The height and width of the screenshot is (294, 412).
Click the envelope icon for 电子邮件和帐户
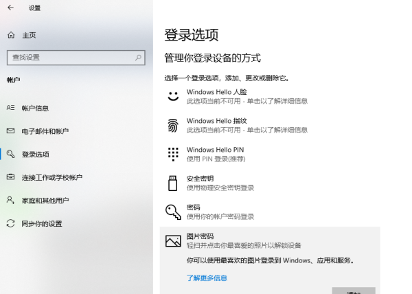10,131
